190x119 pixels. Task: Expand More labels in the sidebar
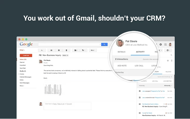coord(22,86)
